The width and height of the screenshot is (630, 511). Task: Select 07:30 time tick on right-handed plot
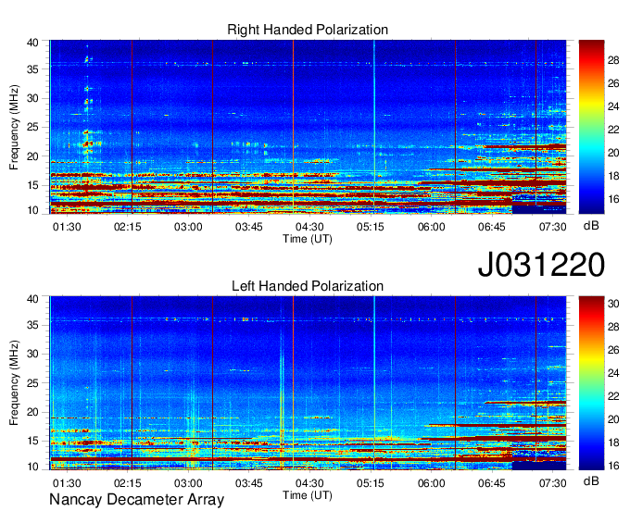(x=552, y=227)
